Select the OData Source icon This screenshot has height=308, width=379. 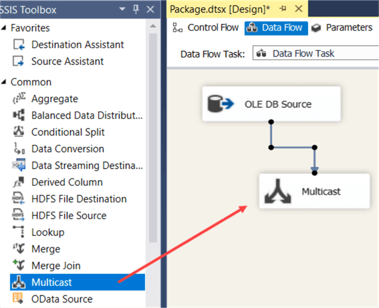point(18,299)
